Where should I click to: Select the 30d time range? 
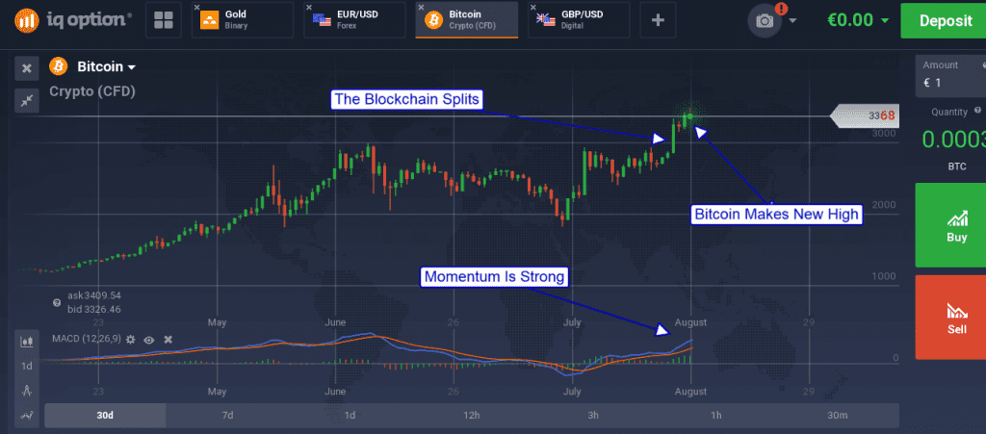point(105,415)
